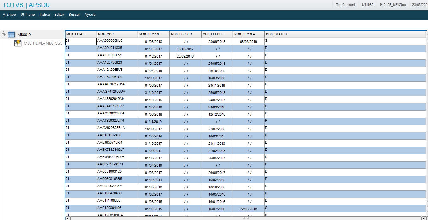Click the MB0010 table icon
This screenshot has height=220, width=428.
click(x=11, y=34)
